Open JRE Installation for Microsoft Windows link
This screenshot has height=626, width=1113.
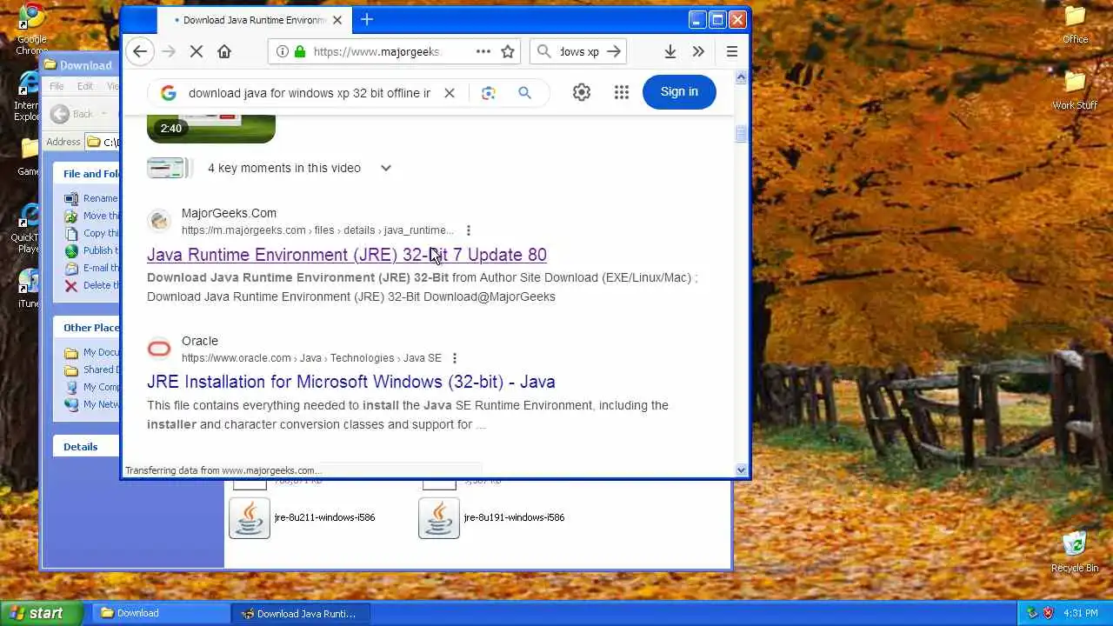pyautogui.click(x=351, y=382)
